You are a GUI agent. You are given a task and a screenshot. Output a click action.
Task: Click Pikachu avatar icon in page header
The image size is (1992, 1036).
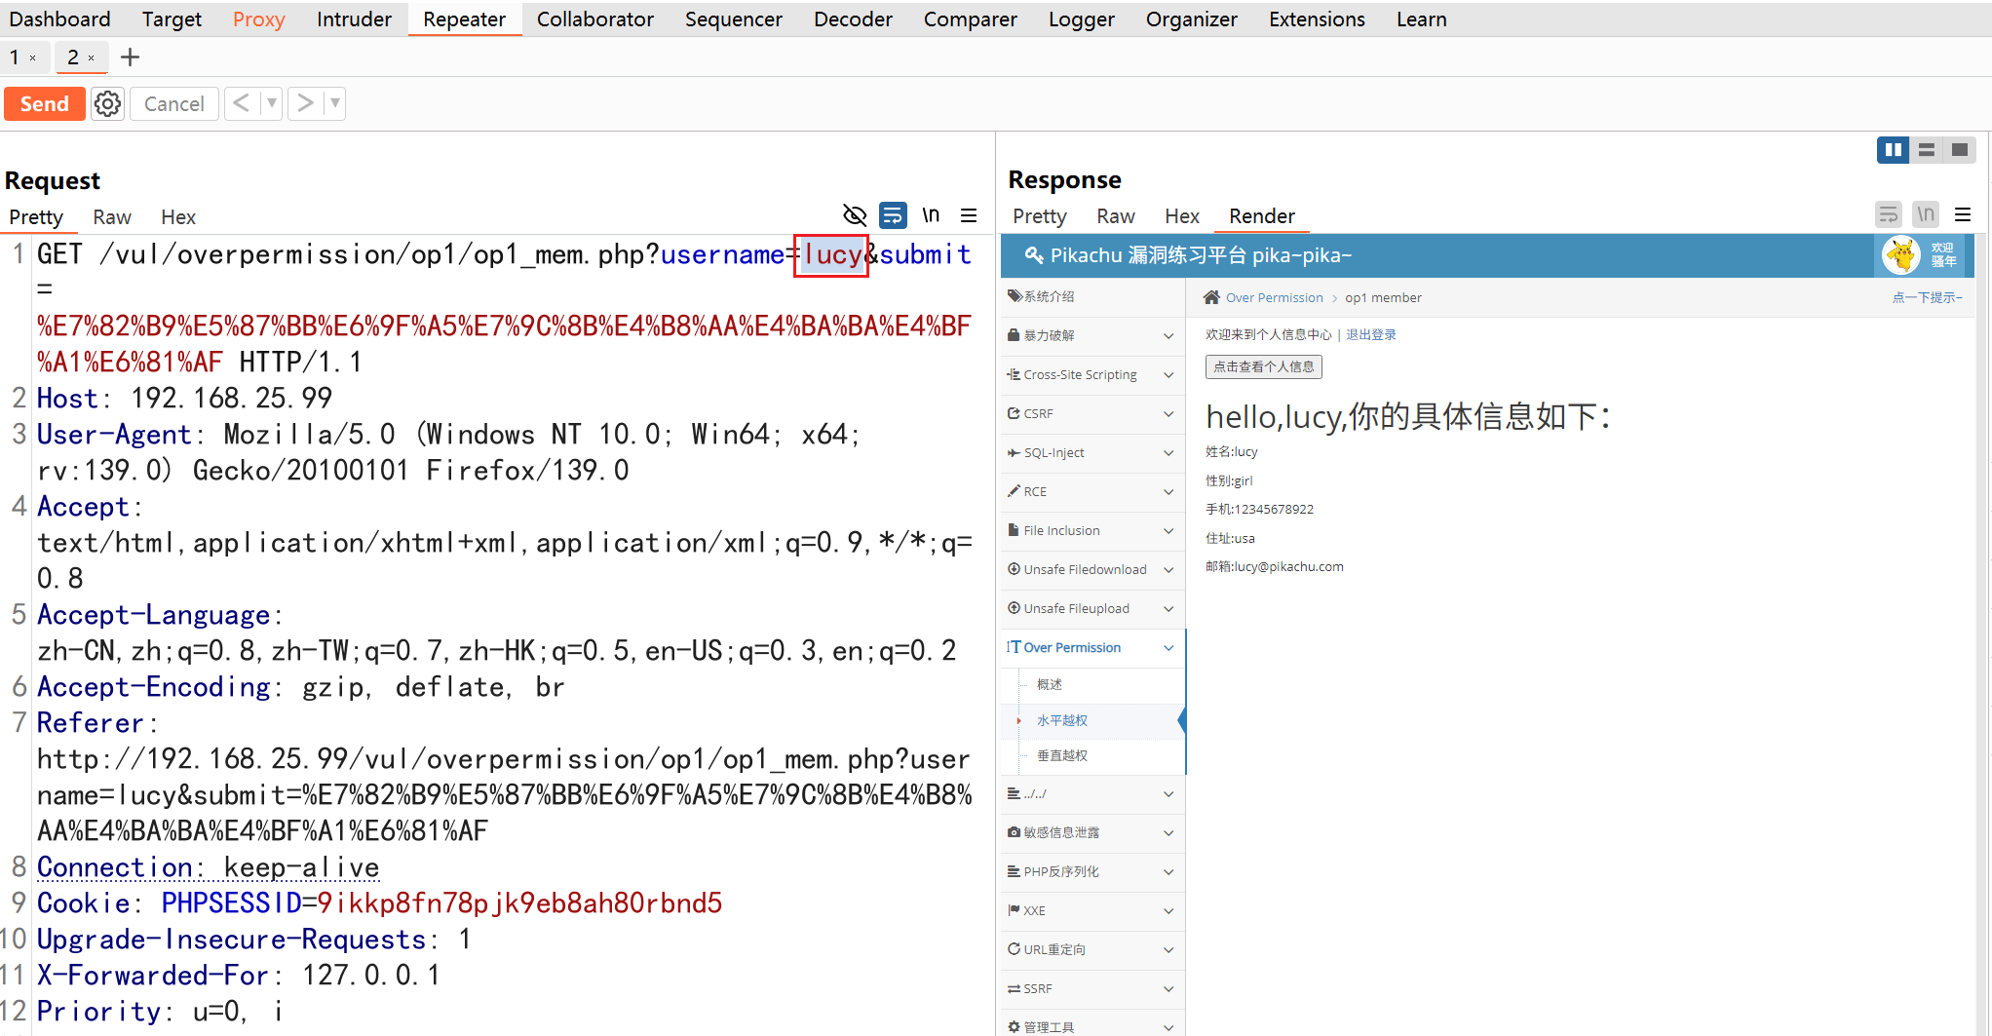(1900, 255)
